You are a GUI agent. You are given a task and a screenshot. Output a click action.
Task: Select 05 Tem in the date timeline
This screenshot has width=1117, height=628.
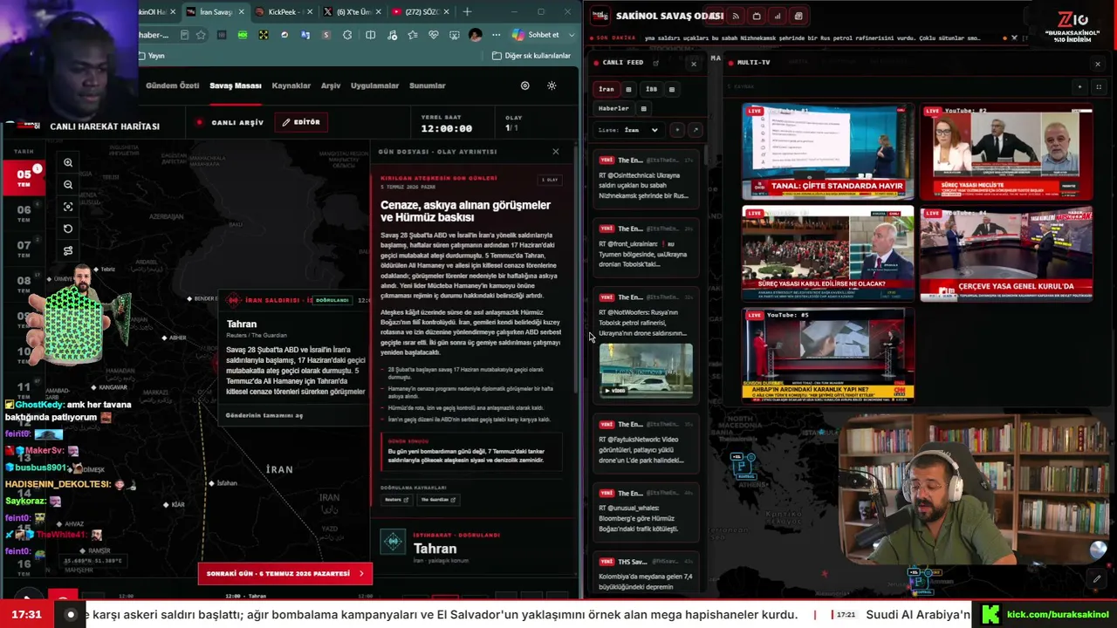[x=24, y=178]
